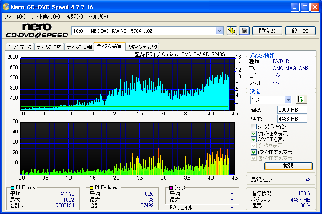Screen dimensions: 322x214
Task: Open the ヘルプ(H) menu
Action: tap(98, 17)
